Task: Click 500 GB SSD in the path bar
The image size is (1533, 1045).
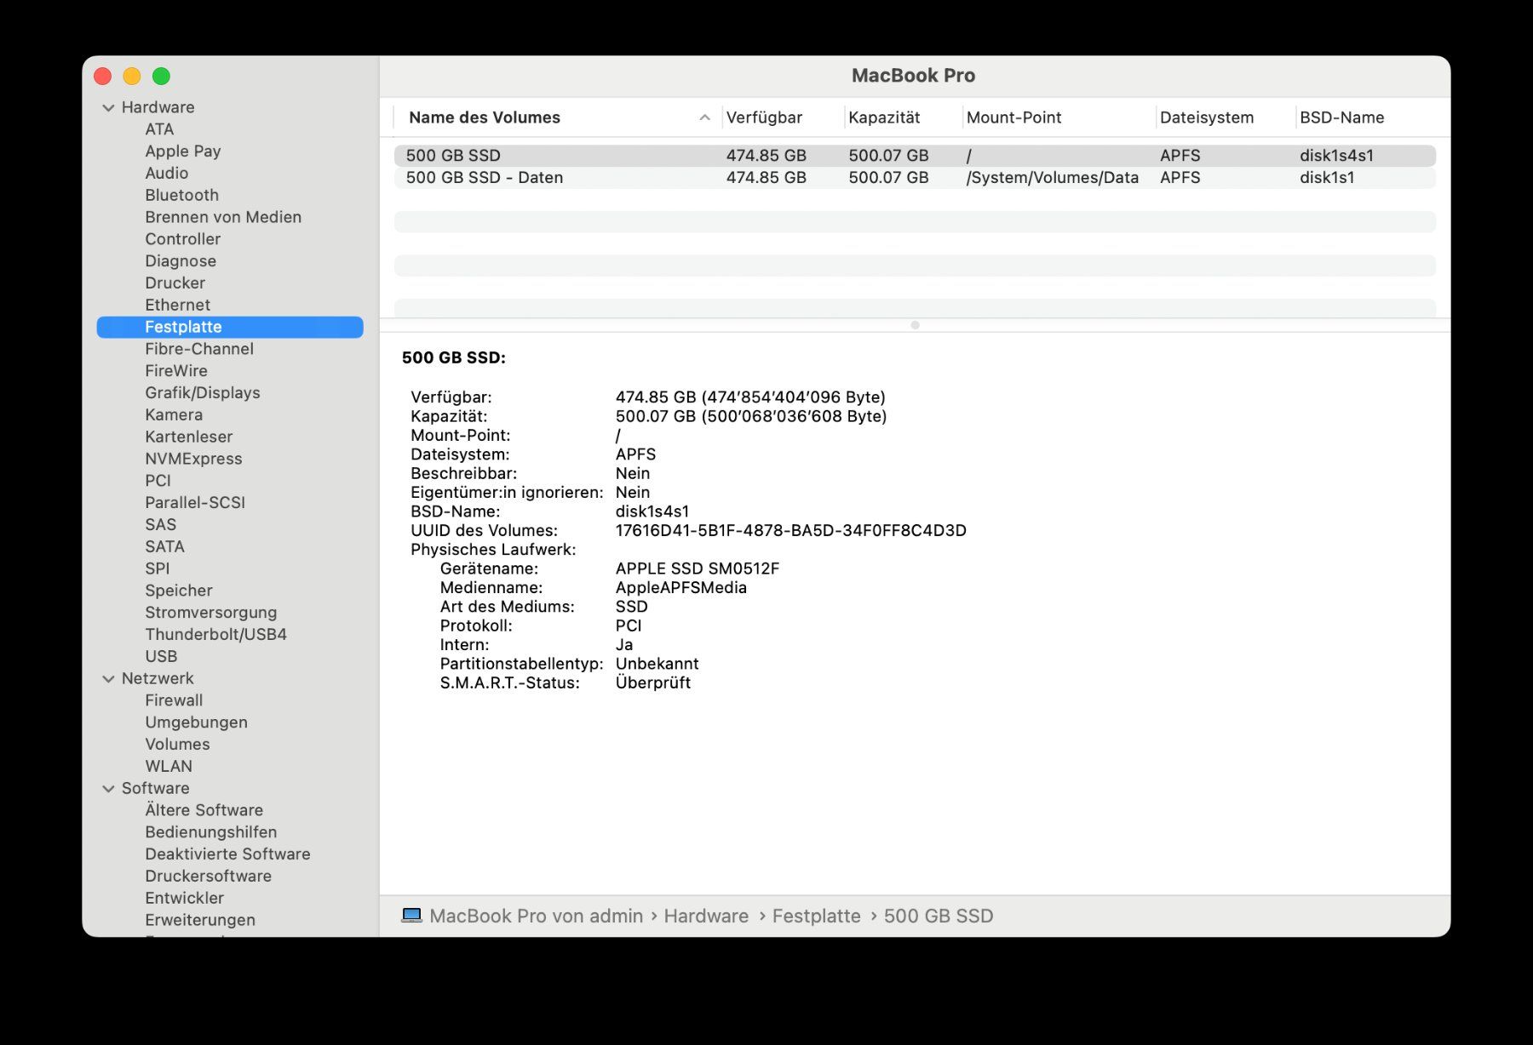Action: tap(939, 916)
